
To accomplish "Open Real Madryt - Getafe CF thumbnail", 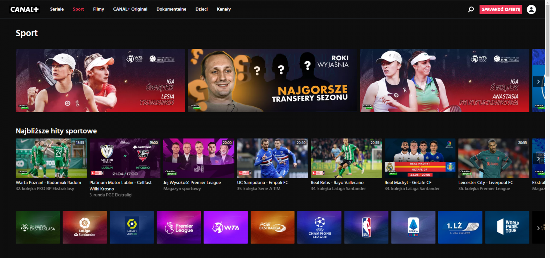I will click(x=420, y=158).
